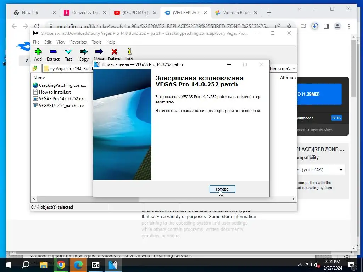Open Microsoft Edge from taskbar
Viewport: 363px width, 272px height.
(78, 265)
